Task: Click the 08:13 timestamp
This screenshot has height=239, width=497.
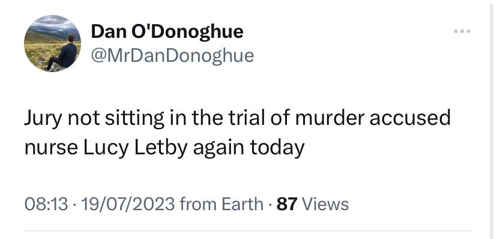Action: [x=46, y=204]
